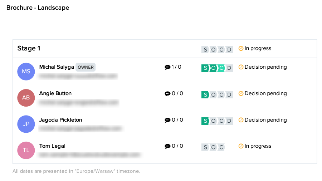This screenshot has width=322, height=181.
Task: Click comment bubble icon for Jagoda Pickleton
Action: point(167,120)
